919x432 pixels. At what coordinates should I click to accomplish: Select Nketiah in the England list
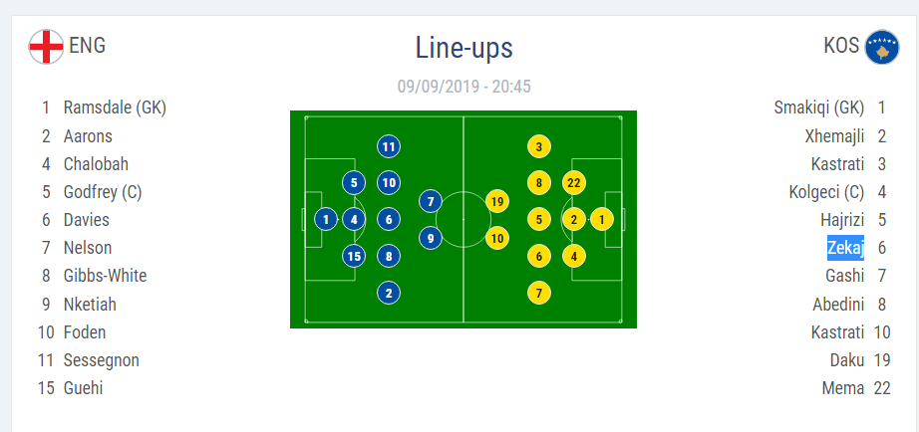pyautogui.click(x=90, y=305)
